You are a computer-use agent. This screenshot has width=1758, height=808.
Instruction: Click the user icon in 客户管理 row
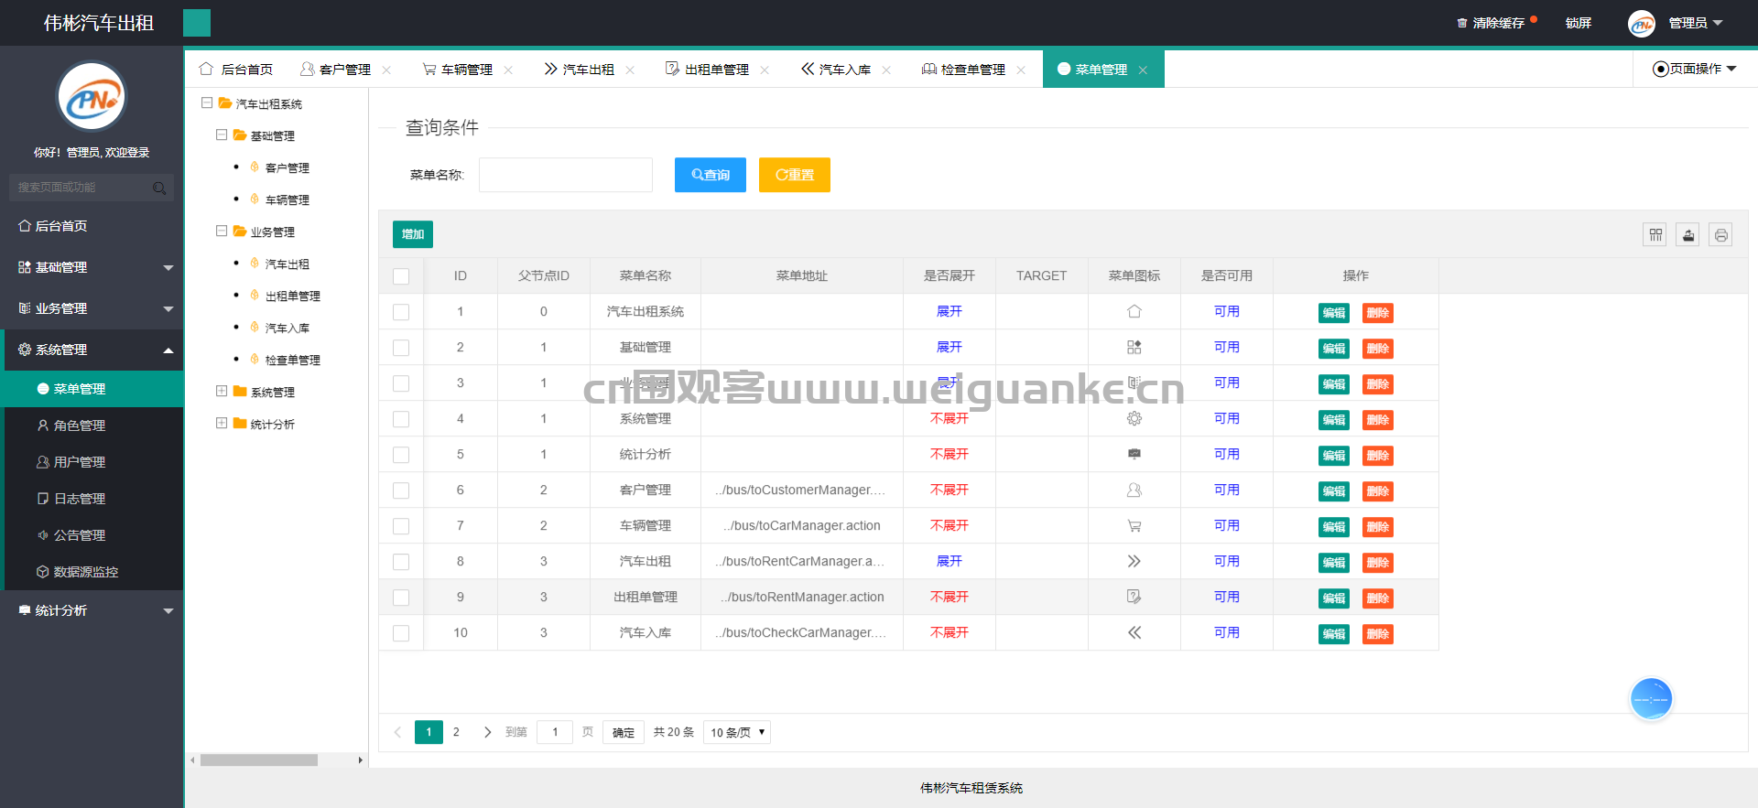click(1134, 490)
